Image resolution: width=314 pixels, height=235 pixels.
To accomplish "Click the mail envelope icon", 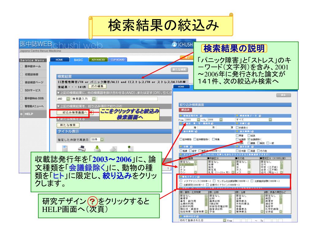I will point(113,149).
